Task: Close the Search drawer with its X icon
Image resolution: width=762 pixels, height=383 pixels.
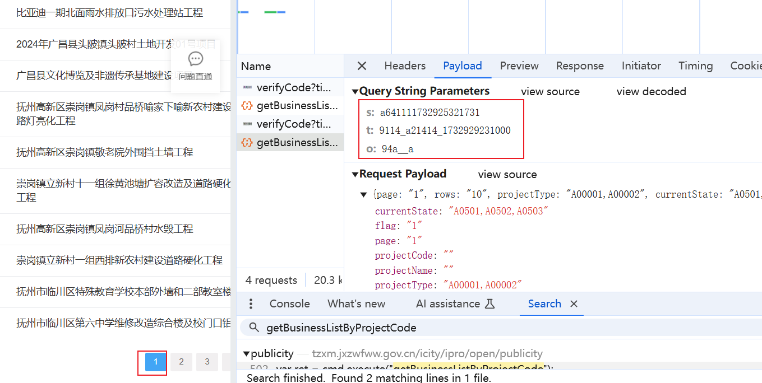Action: (x=574, y=303)
